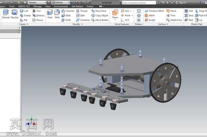The image size is (207, 137).
Task: Create a work Axis
Action: tap(125, 11)
